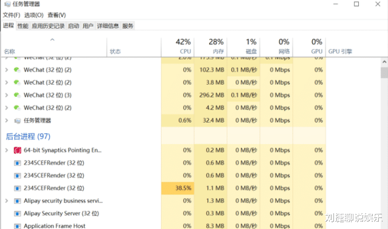The height and width of the screenshot is (229, 388).
Task: Select the WeChat (32 位) (3) name text
Action: tap(47, 95)
